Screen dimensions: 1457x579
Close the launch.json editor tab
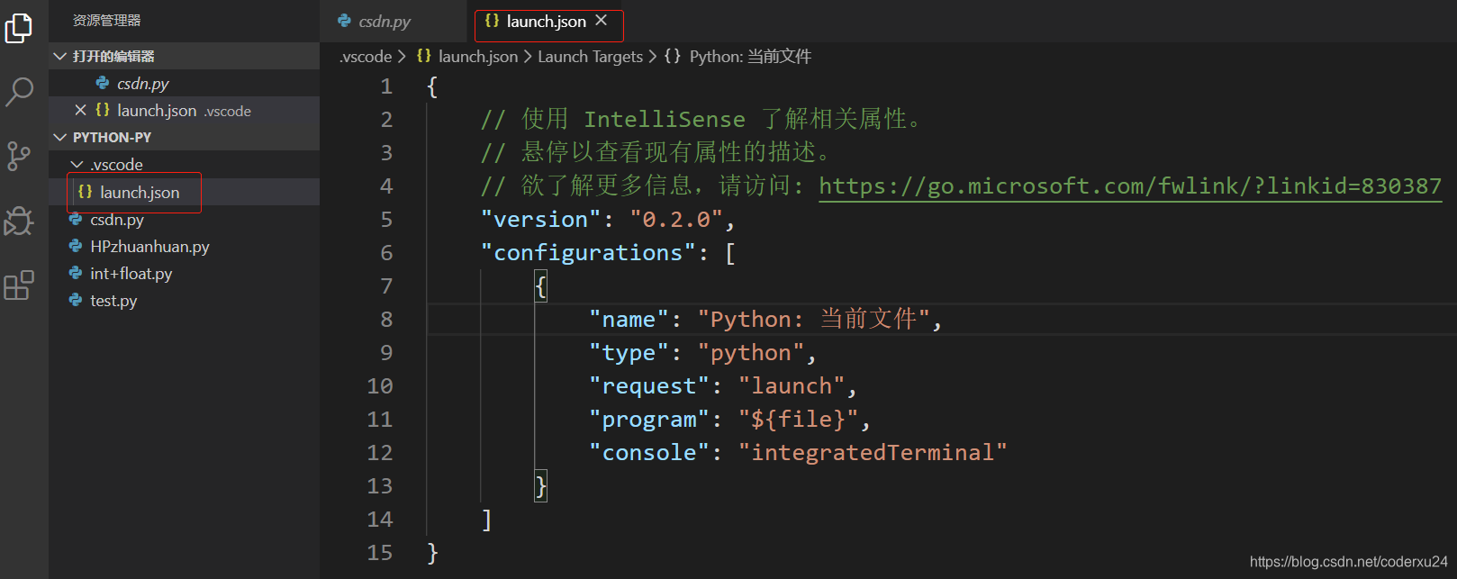pyautogui.click(x=602, y=21)
